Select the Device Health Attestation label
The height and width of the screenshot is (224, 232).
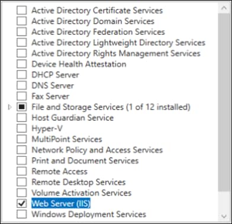pos(79,64)
